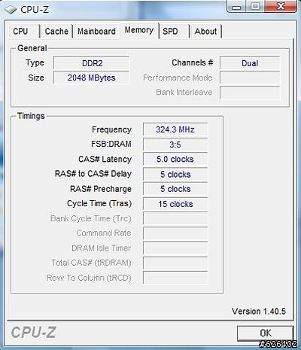Click the Timings group heading
301x350 pixels.
tap(31, 116)
